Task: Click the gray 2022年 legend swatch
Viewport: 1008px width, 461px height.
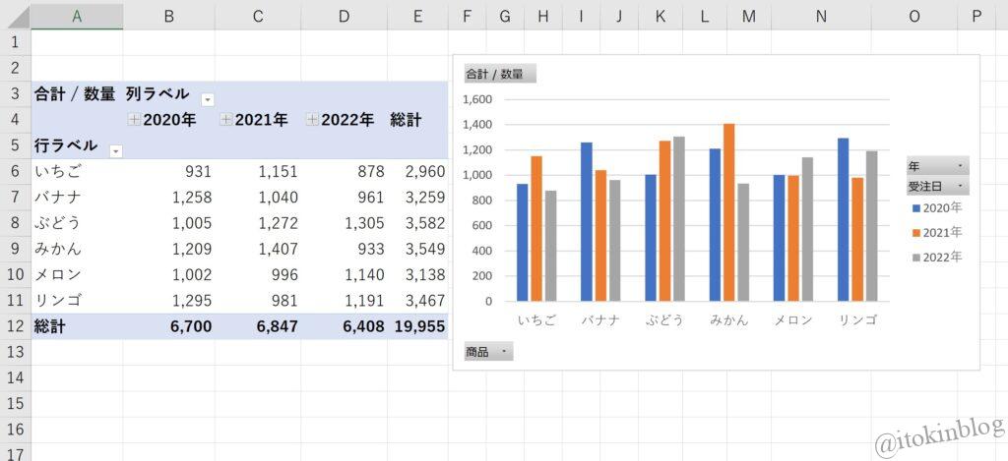Action: (915, 258)
